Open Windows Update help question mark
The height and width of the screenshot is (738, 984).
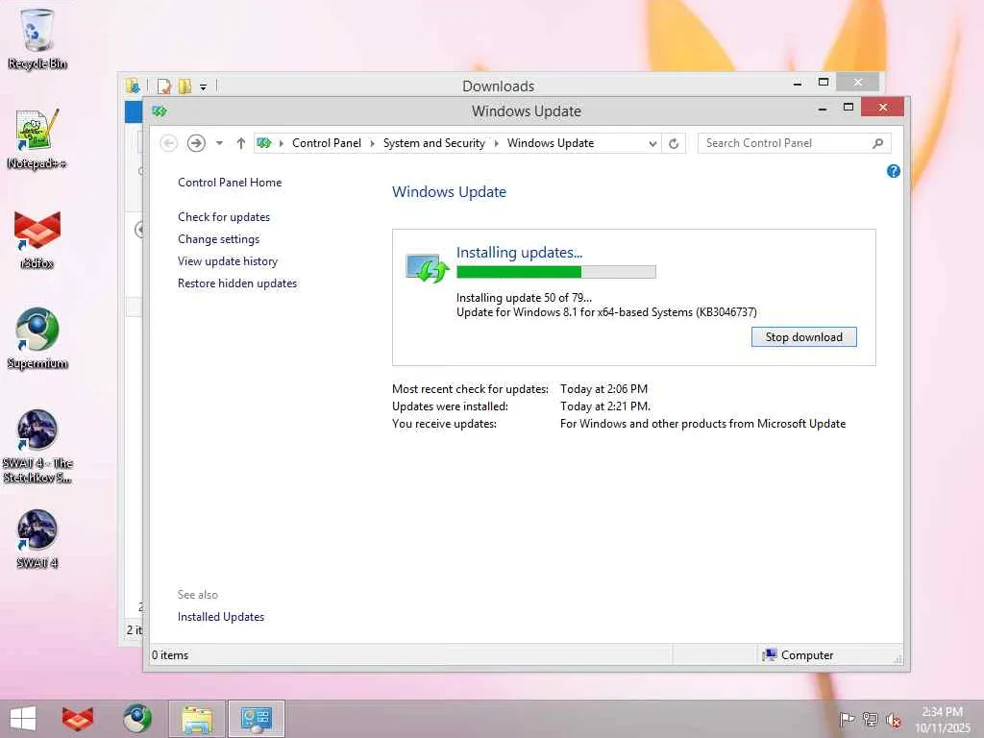894,171
